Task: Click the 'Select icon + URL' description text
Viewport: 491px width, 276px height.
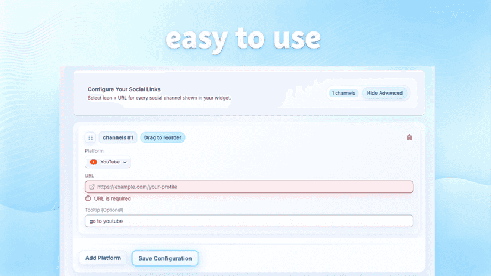Action: 159,98
